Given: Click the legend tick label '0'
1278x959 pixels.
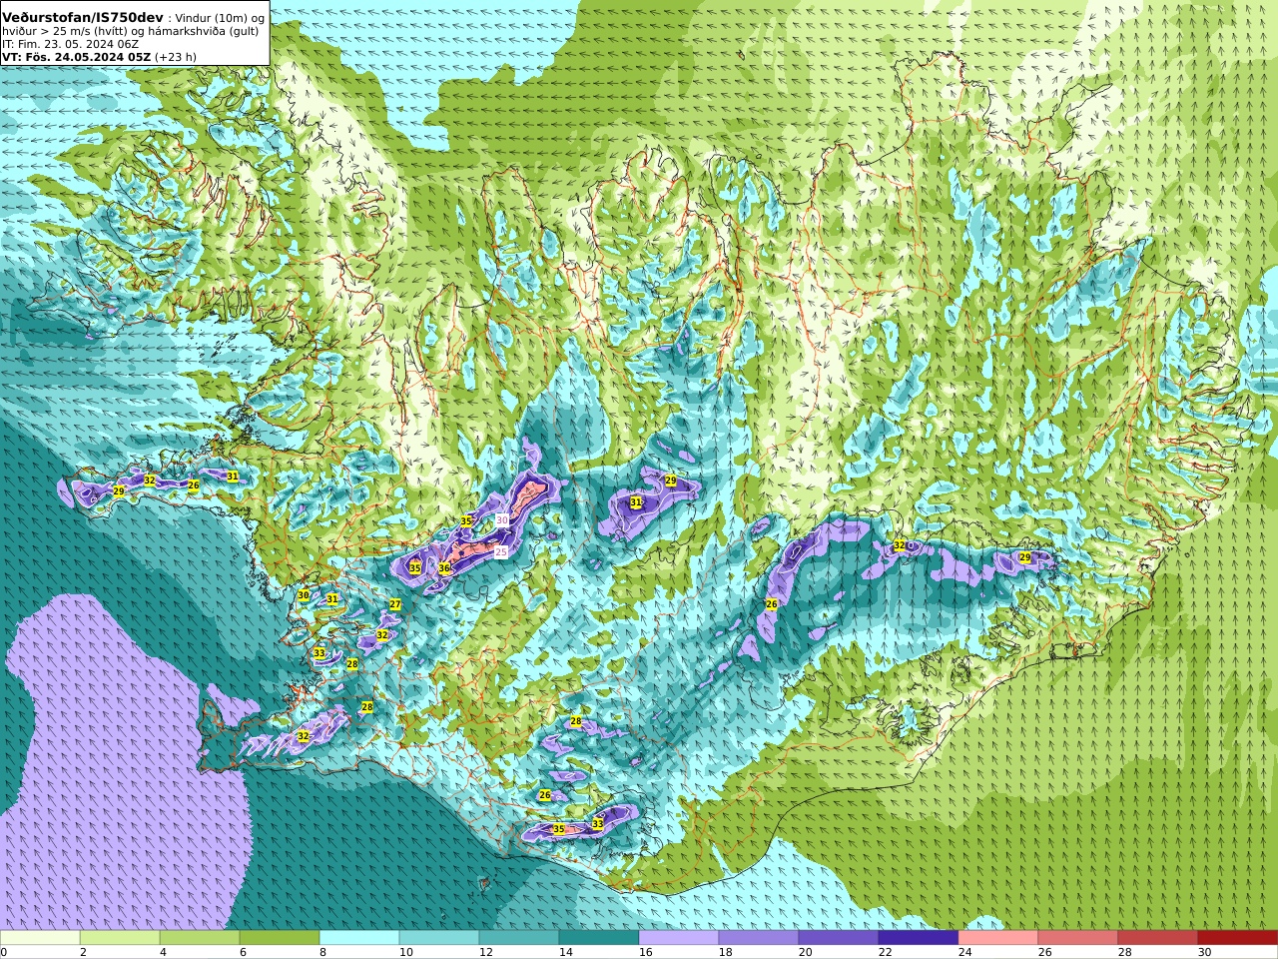Looking at the screenshot, I should (x=4, y=953).
